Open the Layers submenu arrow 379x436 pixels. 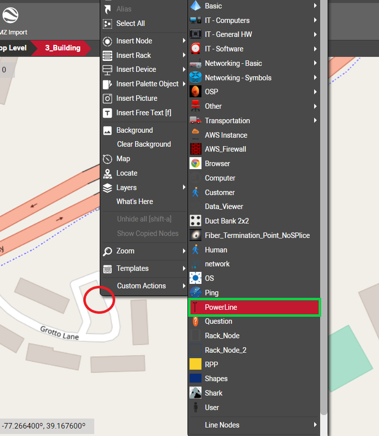[184, 188]
